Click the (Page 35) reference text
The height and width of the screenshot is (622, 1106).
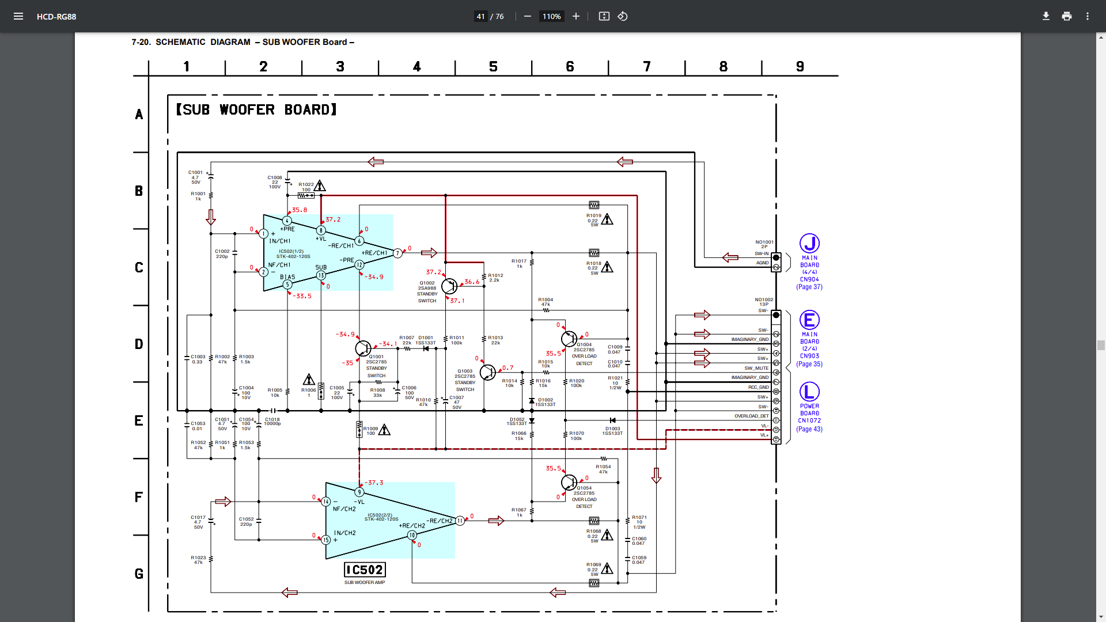click(809, 364)
